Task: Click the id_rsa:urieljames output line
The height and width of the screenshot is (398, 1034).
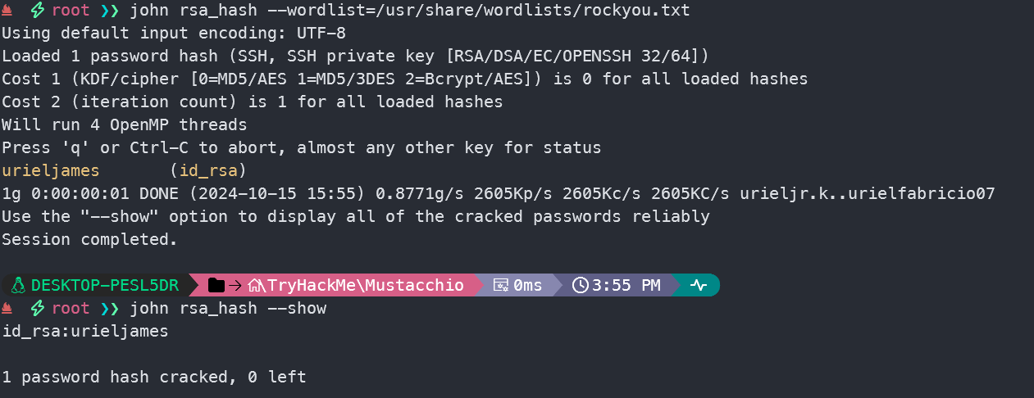Action: pyautogui.click(x=84, y=331)
